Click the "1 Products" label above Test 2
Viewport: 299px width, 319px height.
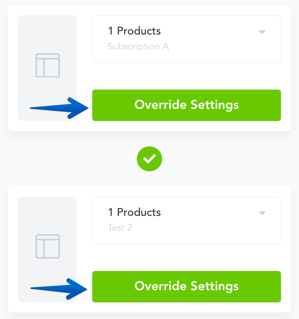pyautogui.click(x=134, y=212)
